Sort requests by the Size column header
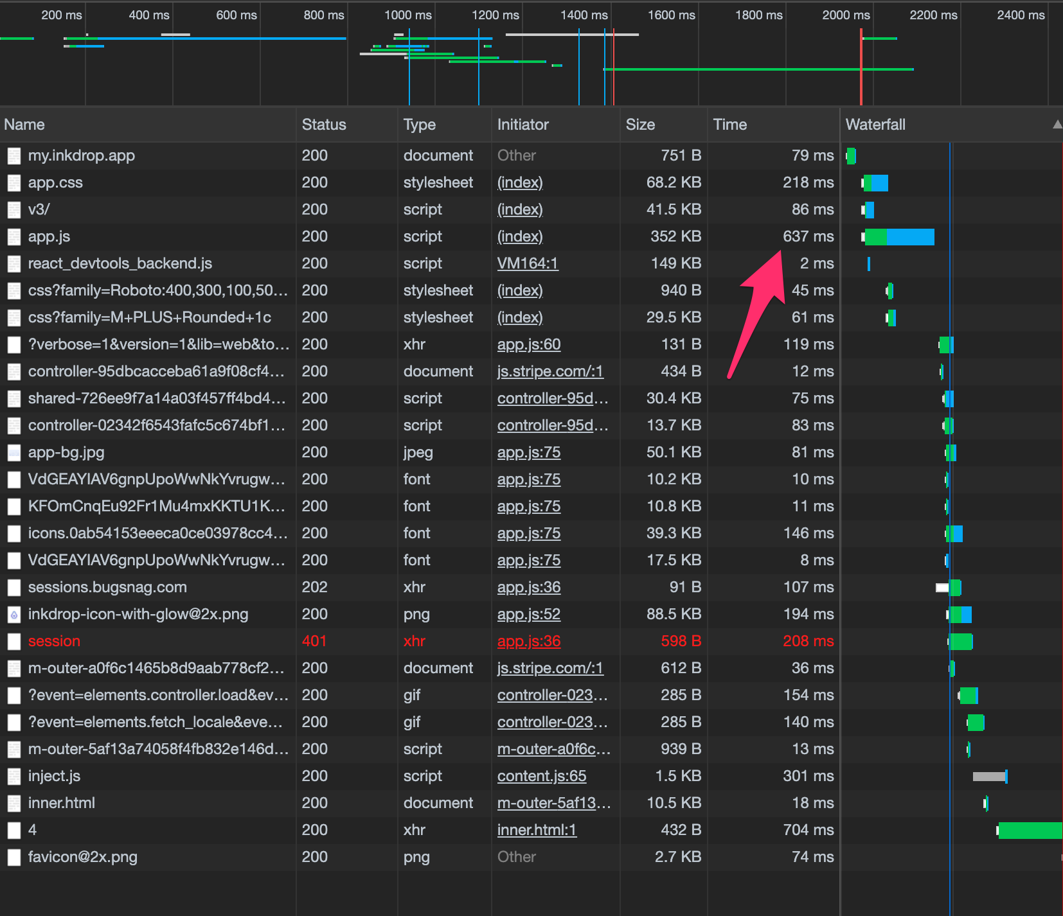The height and width of the screenshot is (916, 1063). [x=640, y=125]
